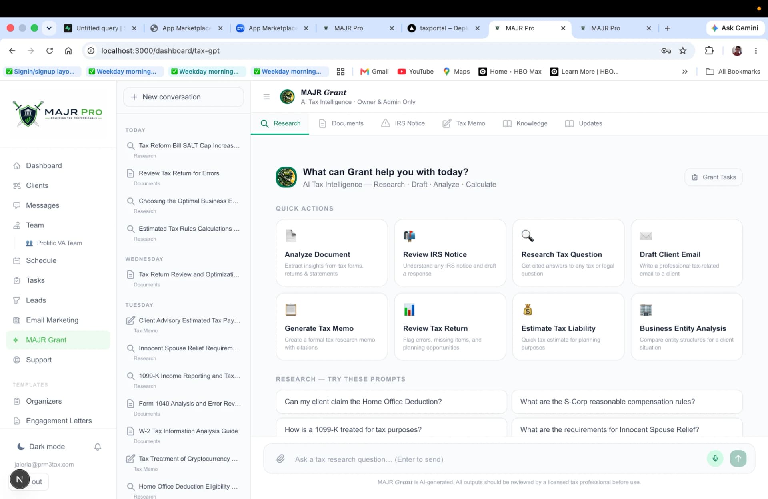
Task: Open the Review Tax Return for Errors conversation
Action: point(184,177)
